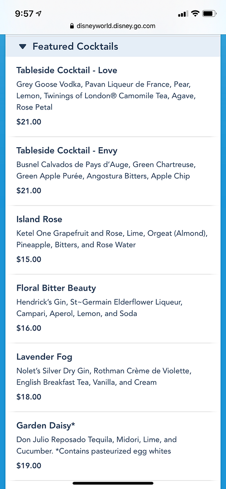Tap the Wi-Fi status icon
Image resolution: width=226 pixels, height=489 pixels.
(195, 14)
